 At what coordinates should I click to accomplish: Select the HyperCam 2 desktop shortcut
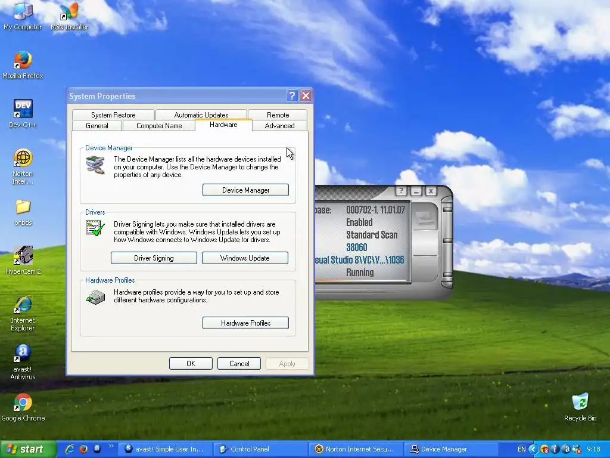click(x=23, y=260)
